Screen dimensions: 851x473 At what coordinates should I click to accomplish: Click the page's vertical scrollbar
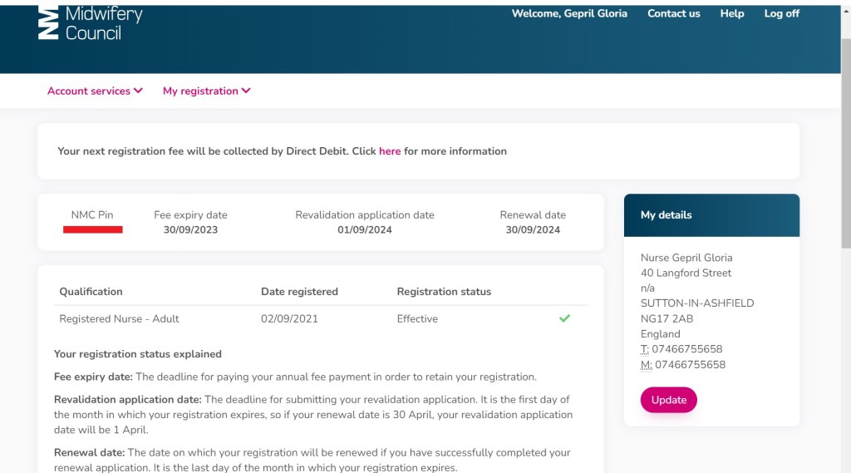point(845,249)
